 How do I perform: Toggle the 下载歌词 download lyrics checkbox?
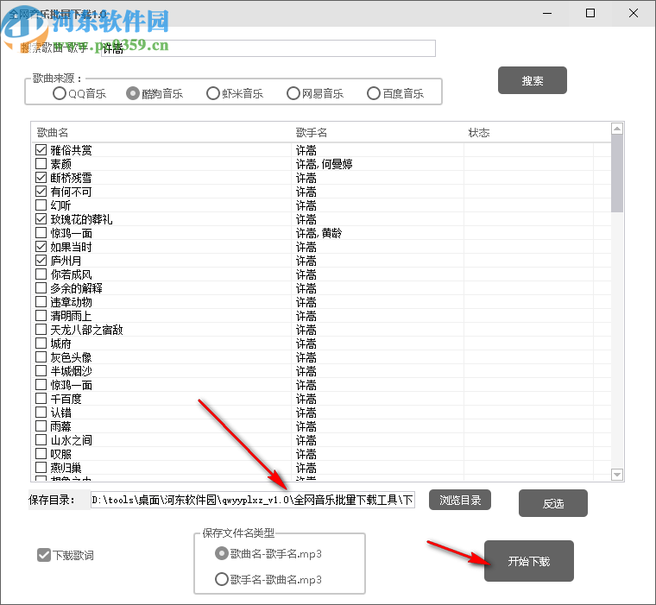tap(66, 555)
